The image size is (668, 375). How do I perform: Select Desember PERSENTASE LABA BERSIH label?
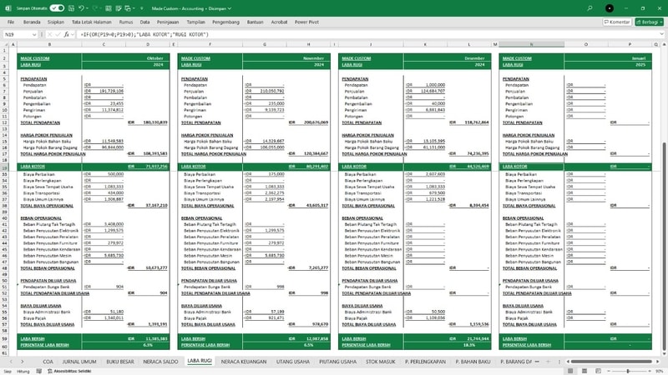point(366,345)
